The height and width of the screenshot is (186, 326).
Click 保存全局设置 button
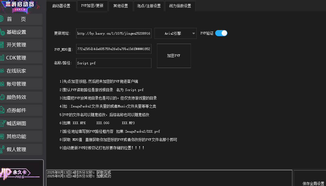313,183
